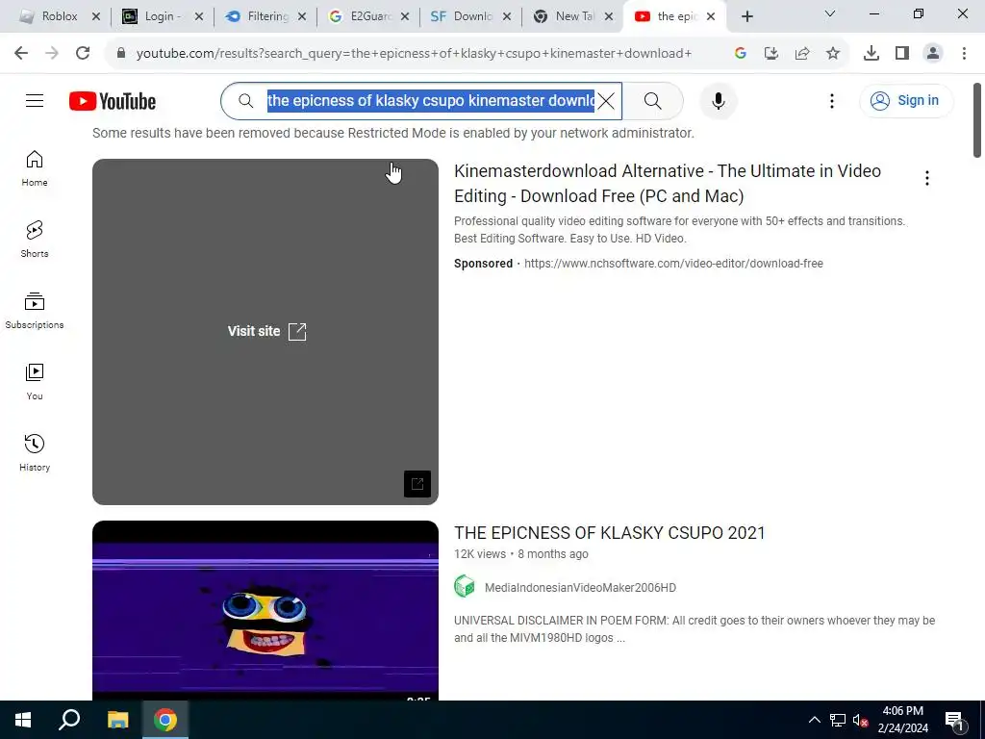The image size is (985, 739).
Task: Click the browser forward arrow
Action: [52, 53]
